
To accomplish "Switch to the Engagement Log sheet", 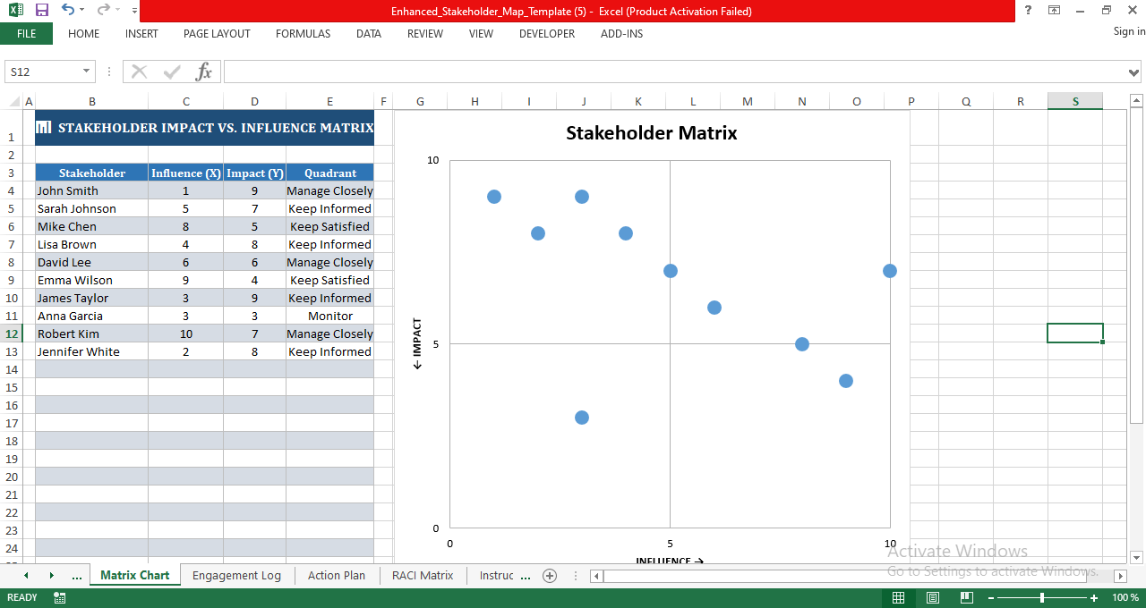I will click(236, 575).
